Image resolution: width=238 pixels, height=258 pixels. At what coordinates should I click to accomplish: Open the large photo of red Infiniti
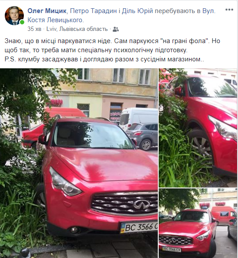[78, 163]
